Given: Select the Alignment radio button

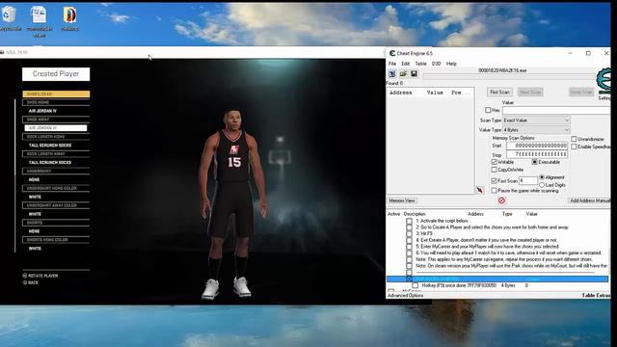Looking at the screenshot, I should [x=542, y=177].
